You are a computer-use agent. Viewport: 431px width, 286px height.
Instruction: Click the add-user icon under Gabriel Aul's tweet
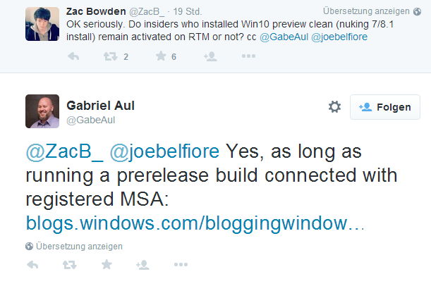click(142, 265)
